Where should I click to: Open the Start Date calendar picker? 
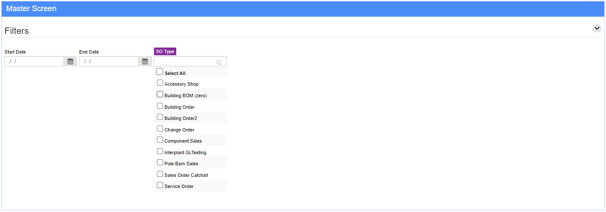tap(70, 61)
